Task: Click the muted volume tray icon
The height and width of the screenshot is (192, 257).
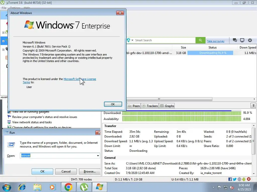Action: tap(232, 187)
